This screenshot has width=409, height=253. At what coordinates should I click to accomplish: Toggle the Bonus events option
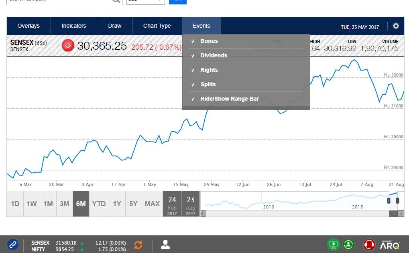coord(209,41)
